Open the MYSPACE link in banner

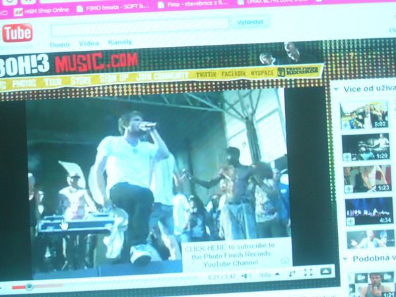tap(262, 73)
